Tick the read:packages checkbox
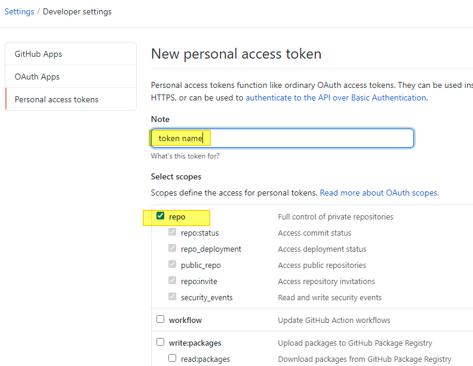The image size is (473, 366). 172,358
